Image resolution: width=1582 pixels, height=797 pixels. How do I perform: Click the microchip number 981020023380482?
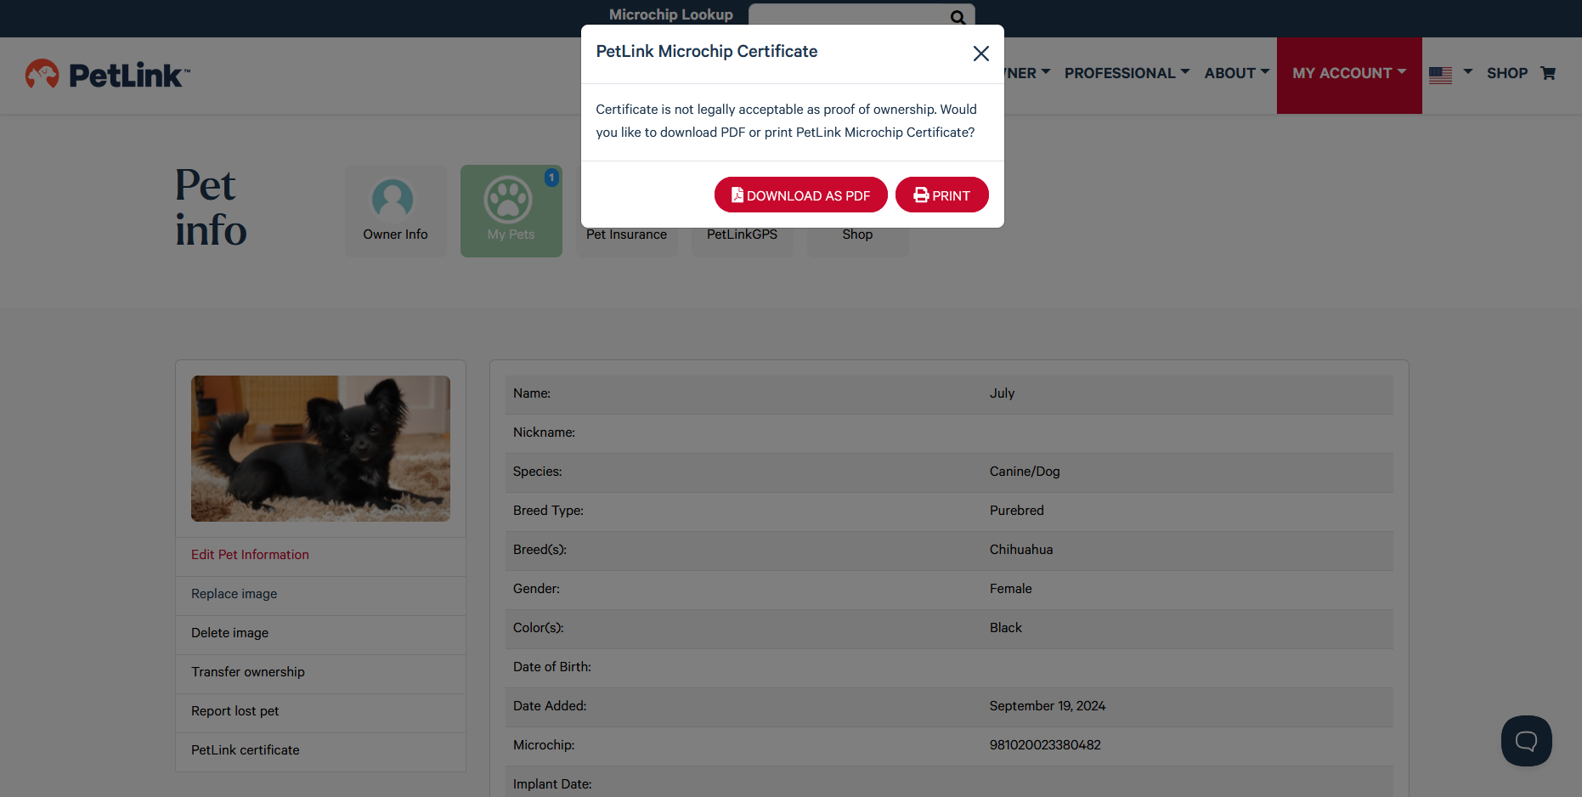pyautogui.click(x=1045, y=745)
